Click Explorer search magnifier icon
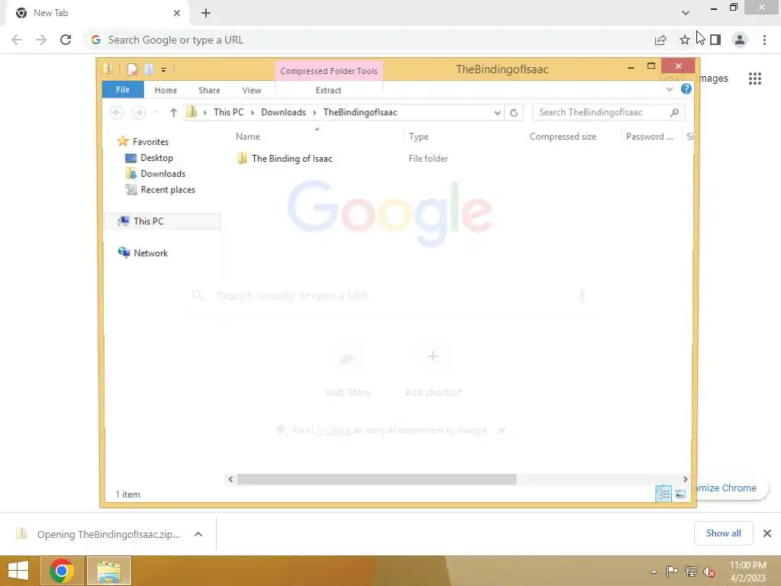Screen dimensions: 781x586 click(x=674, y=112)
